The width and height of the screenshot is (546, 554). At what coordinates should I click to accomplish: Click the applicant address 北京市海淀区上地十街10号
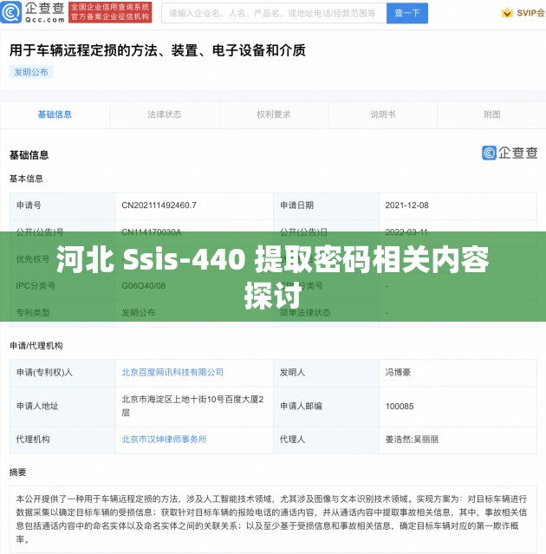coord(192,406)
